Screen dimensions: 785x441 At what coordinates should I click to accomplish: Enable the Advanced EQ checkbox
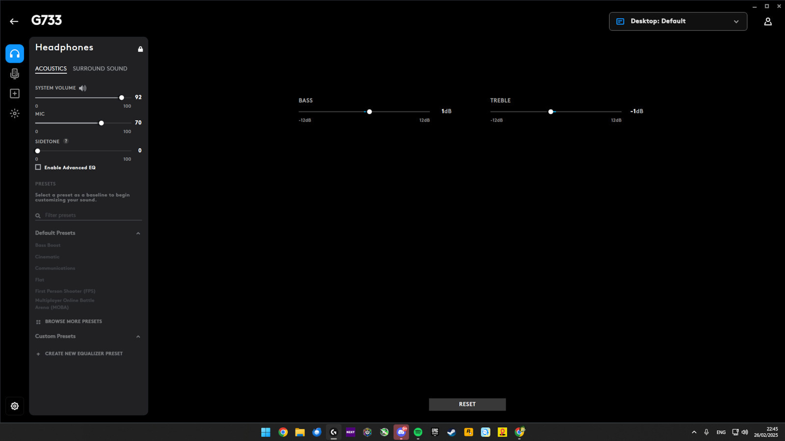38,168
